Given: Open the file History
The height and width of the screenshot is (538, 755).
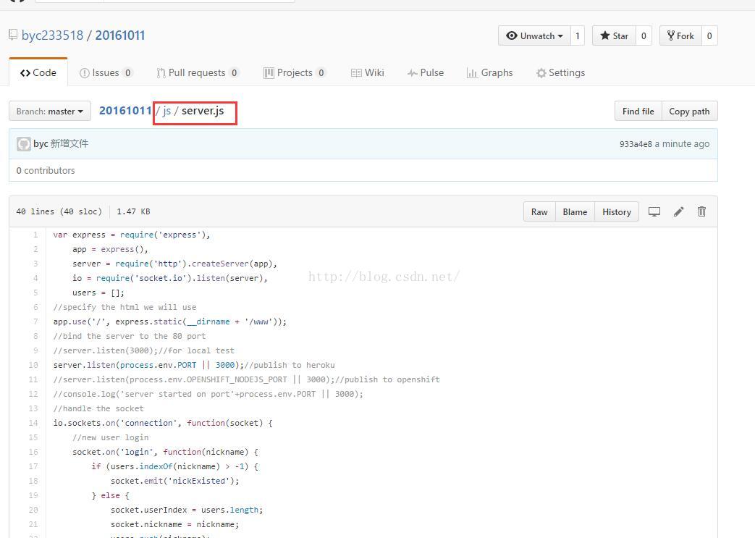Looking at the screenshot, I should pos(616,212).
